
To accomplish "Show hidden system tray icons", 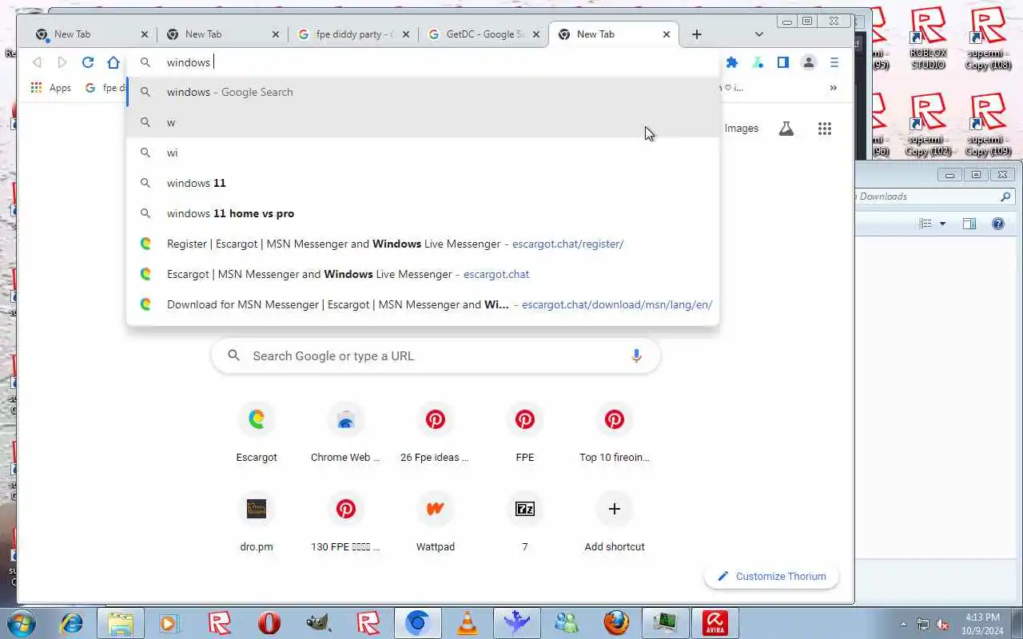I will (904, 624).
